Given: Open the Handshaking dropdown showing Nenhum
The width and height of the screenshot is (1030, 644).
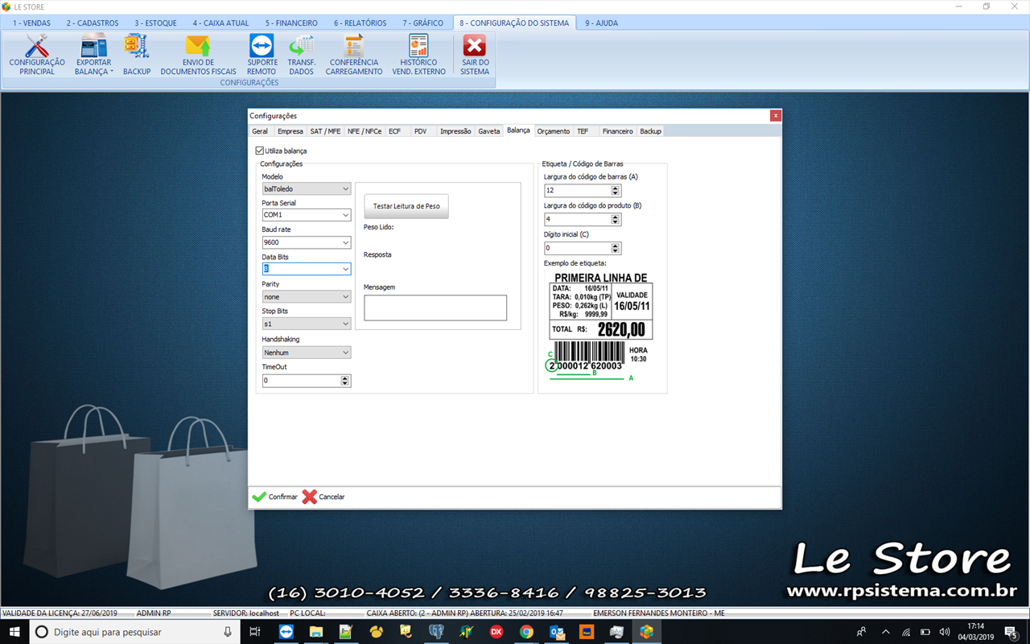Looking at the screenshot, I should point(307,353).
